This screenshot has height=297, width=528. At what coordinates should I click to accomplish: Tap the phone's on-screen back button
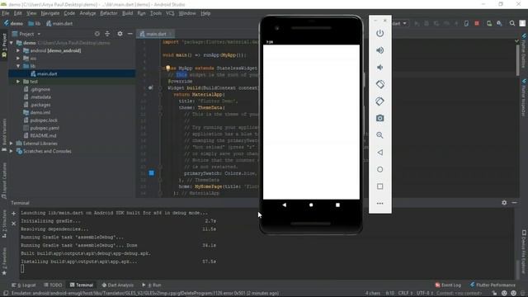tap(284, 205)
